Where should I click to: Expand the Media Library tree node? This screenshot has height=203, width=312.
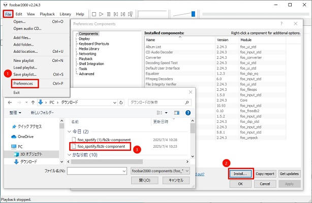(76, 49)
